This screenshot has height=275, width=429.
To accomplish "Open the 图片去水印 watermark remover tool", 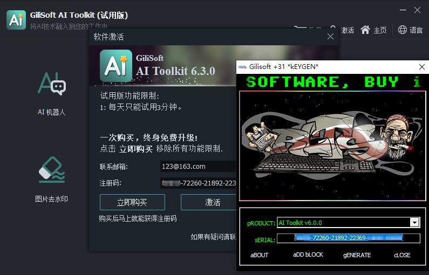I will pyautogui.click(x=51, y=180).
